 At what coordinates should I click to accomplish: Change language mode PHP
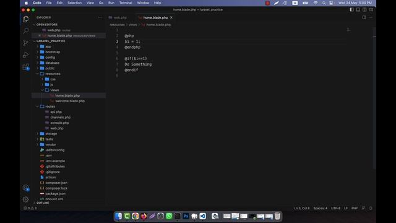[355, 208]
